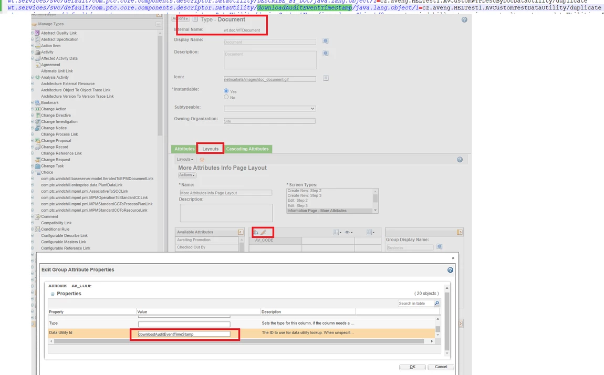Select Yes for Instantiable

[226, 91]
